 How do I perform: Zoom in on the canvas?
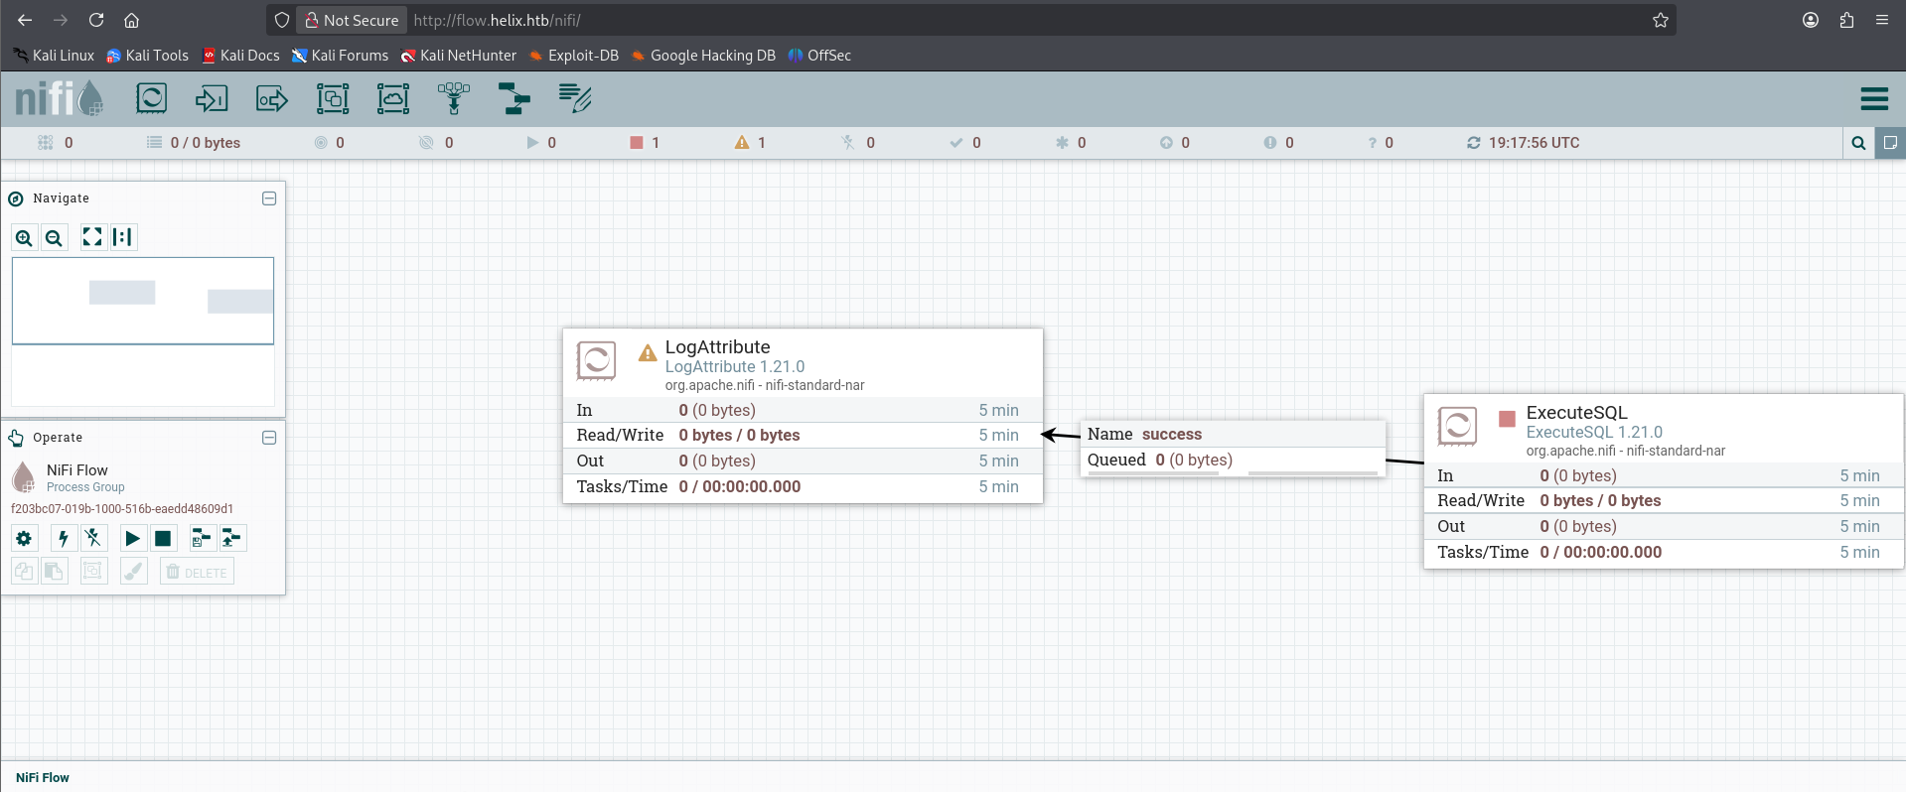(x=24, y=237)
